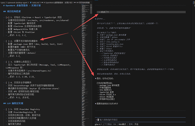
Task: Click '上下文剩余 73%' context indicator
Action: [109, 124]
